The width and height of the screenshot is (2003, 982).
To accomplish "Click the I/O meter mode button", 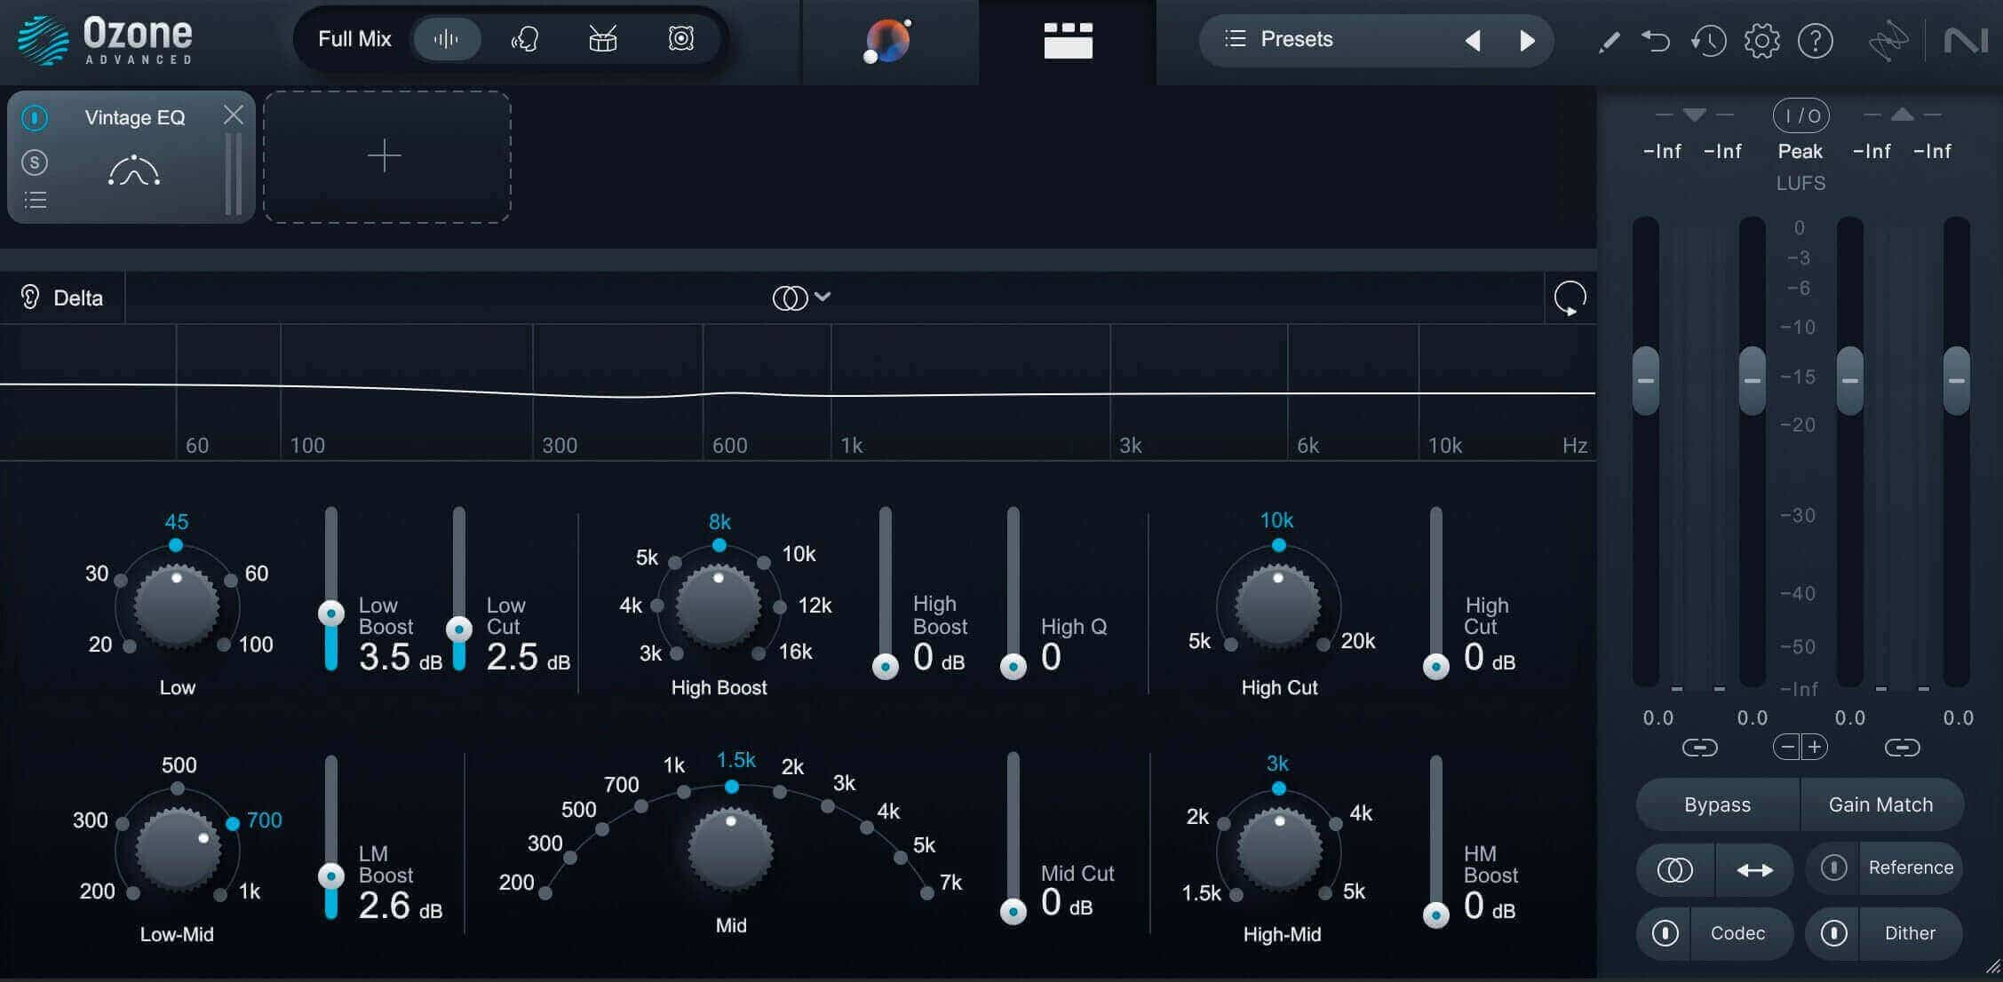I will point(1801,115).
